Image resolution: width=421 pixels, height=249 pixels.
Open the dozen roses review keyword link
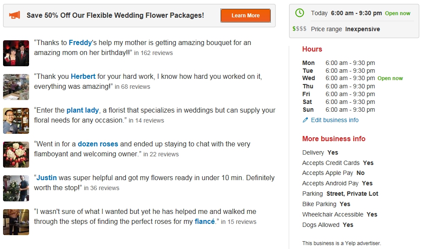[x=98, y=144]
